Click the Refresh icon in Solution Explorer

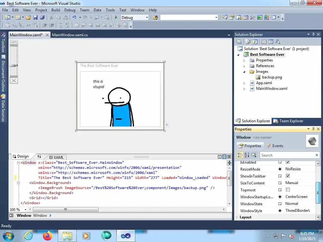(x=255, y=42)
